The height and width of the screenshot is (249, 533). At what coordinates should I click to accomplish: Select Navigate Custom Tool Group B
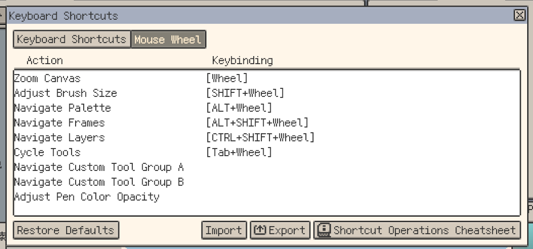click(x=99, y=182)
